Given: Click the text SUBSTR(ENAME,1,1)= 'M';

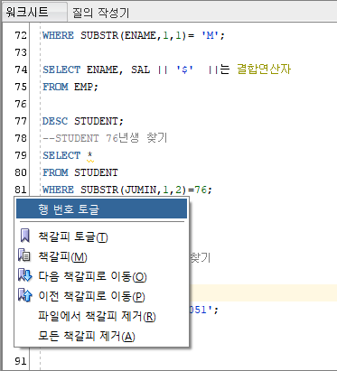Looking at the screenshot, I should click(x=153, y=35).
